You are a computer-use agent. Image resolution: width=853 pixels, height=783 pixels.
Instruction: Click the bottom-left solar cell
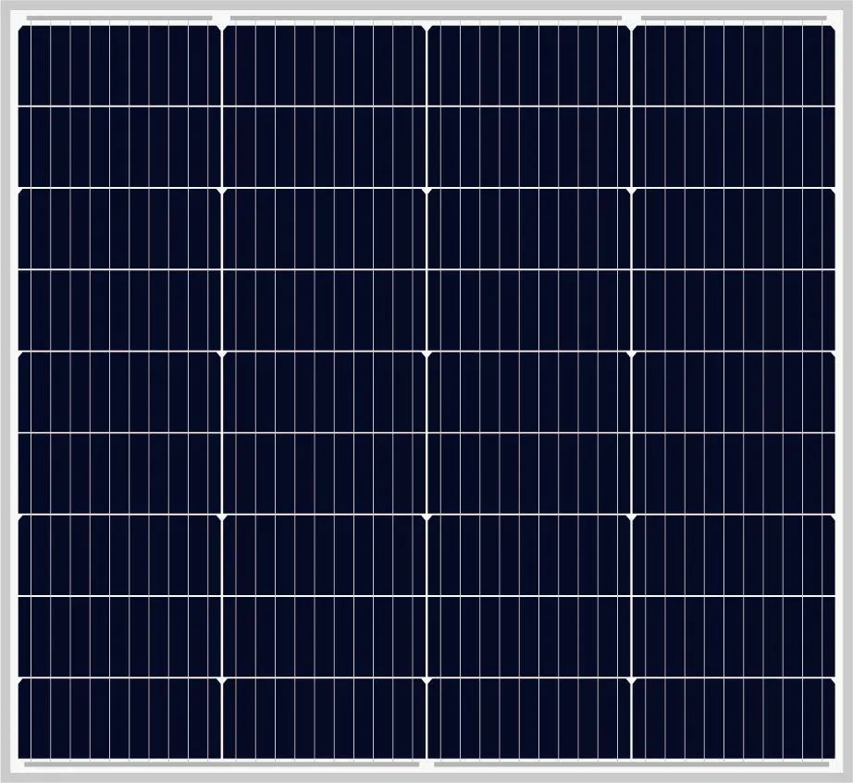click(x=119, y=717)
